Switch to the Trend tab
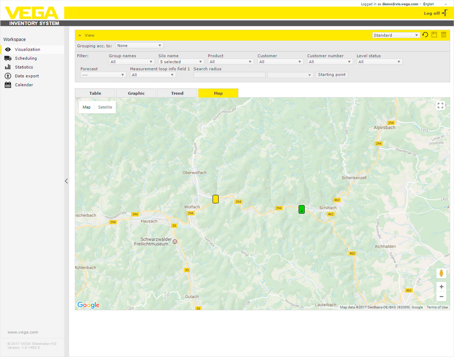 (177, 93)
